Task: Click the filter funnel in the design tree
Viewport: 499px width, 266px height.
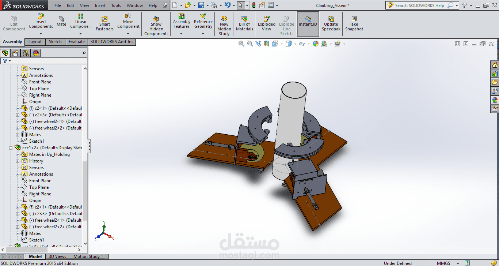Action: [4, 60]
